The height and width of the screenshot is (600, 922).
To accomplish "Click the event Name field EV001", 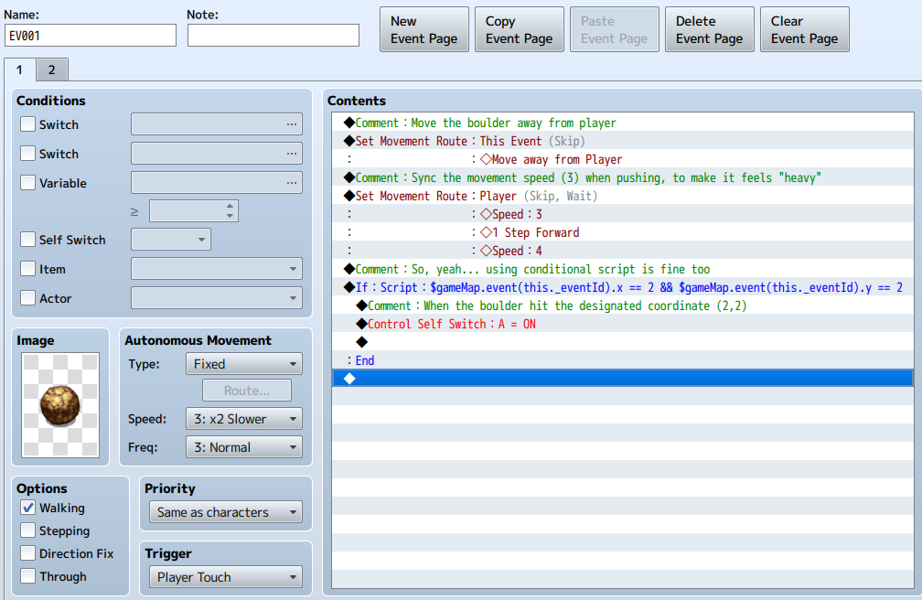I will click(91, 36).
